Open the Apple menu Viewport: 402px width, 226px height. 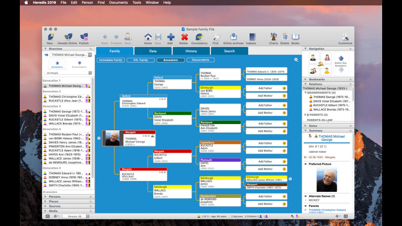pyautogui.click(x=26, y=3)
